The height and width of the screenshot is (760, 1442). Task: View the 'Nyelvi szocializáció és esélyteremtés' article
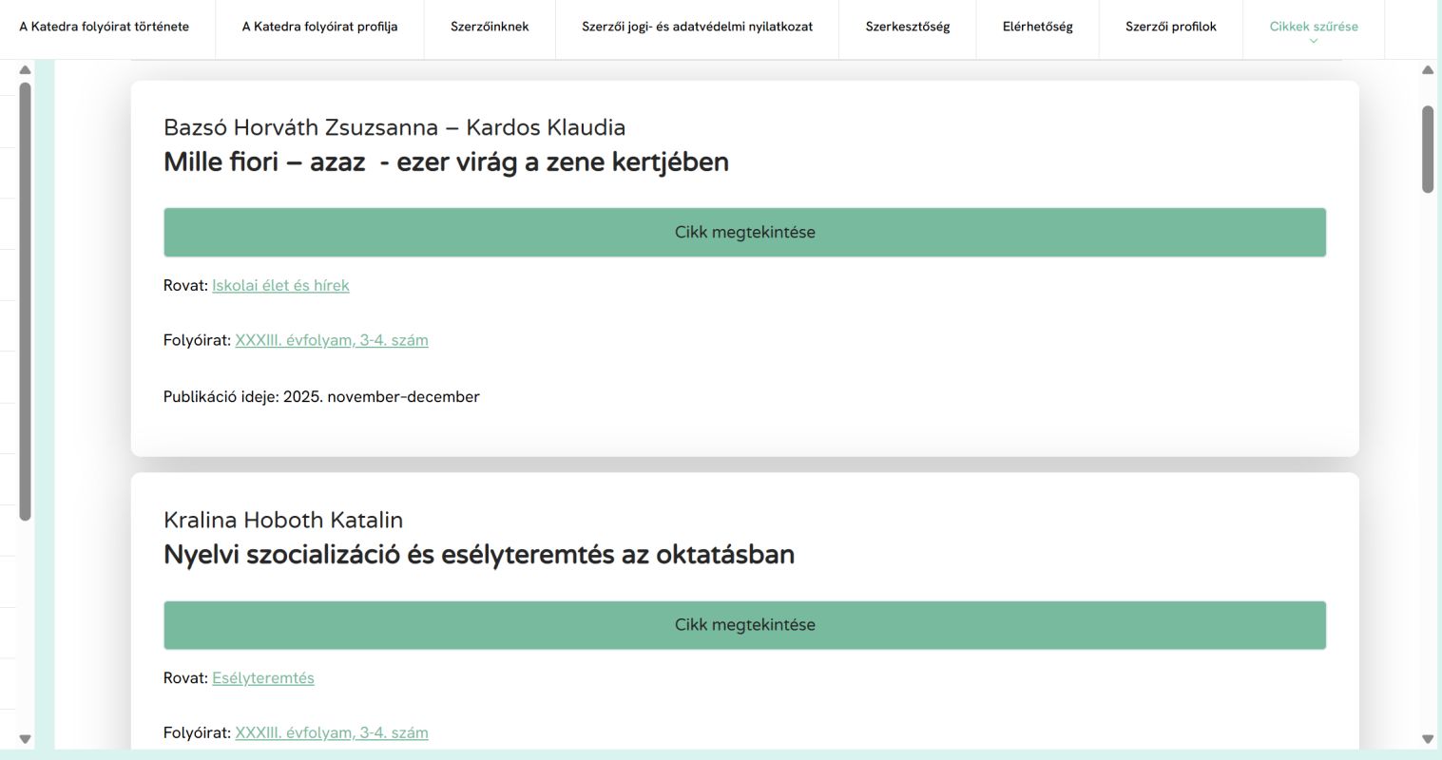[744, 625]
